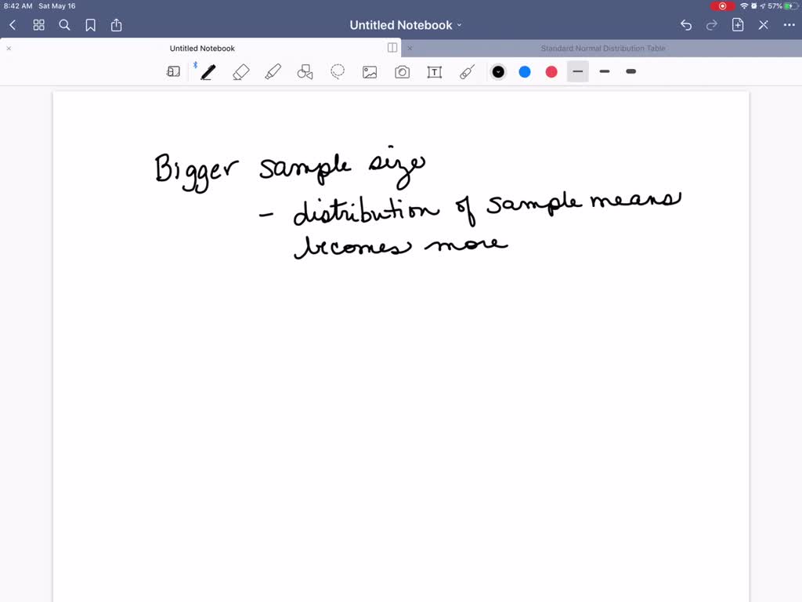The height and width of the screenshot is (602, 802).
Task: Undo the last stroke
Action: tap(685, 24)
